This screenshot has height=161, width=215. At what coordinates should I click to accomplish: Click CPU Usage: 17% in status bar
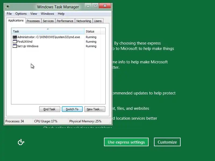[x=46, y=121]
